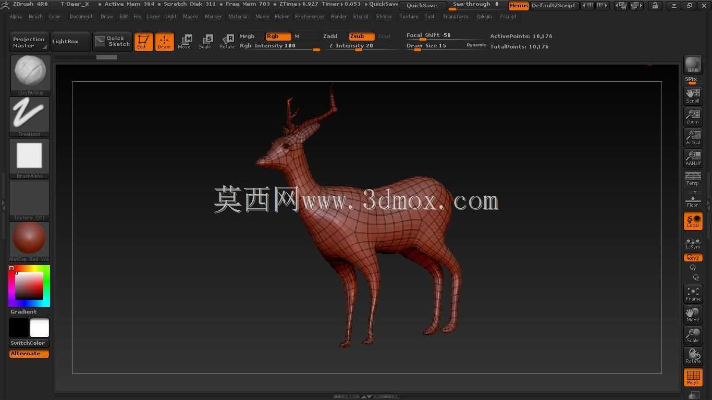Toggle the Zsub sculpt mode

[x=362, y=36]
